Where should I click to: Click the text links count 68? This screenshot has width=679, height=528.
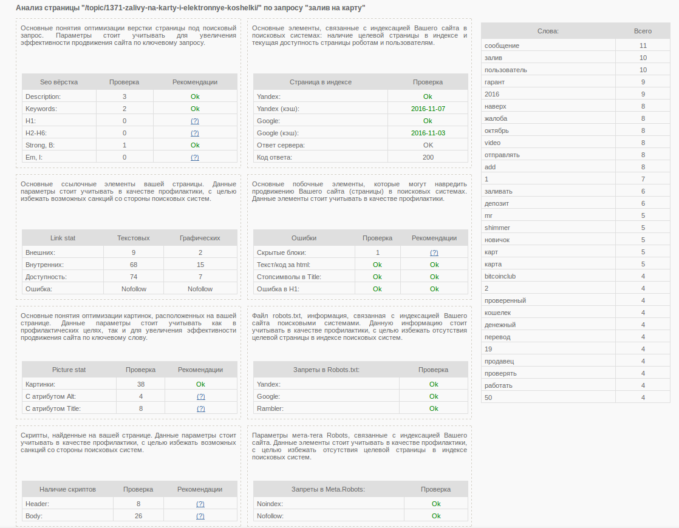click(134, 265)
